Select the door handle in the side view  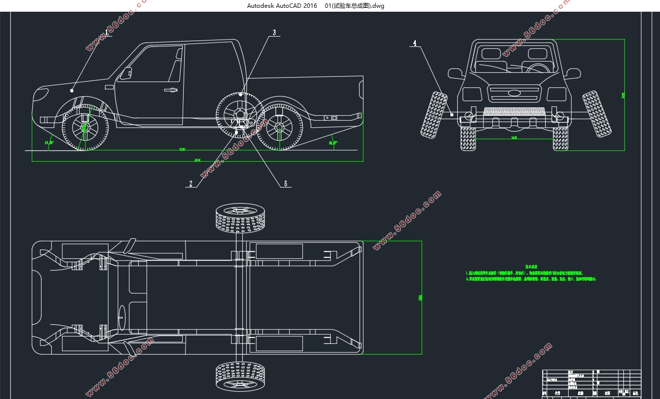[170, 89]
